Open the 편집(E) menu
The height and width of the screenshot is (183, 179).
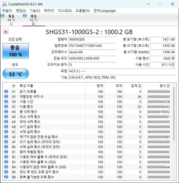coord(21,11)
